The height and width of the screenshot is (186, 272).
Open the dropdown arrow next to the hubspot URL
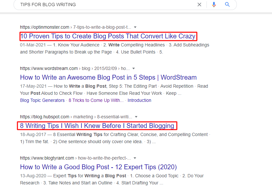point(136,117)
